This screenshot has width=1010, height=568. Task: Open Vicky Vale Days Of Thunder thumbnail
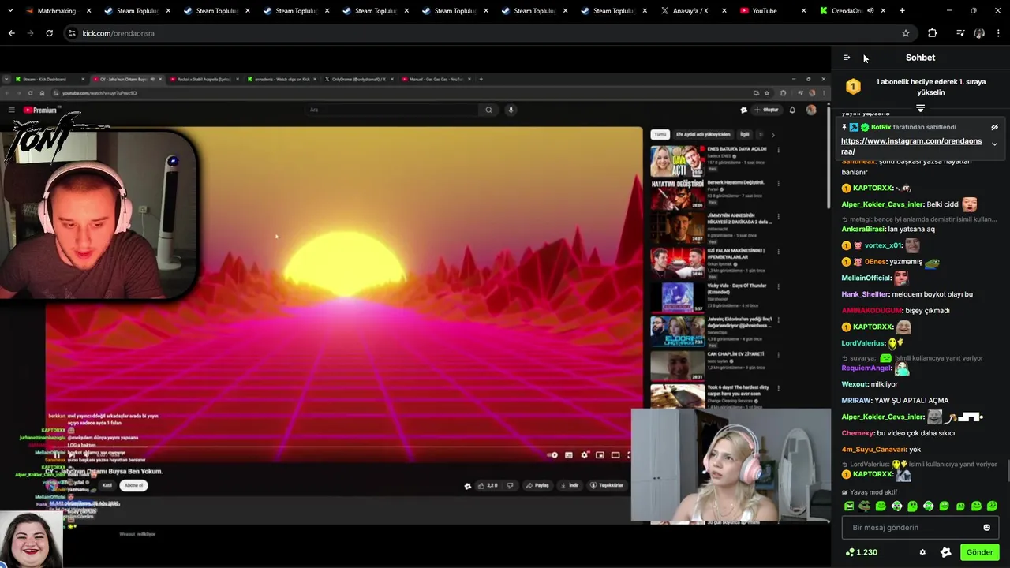click(x=677, y=297)
